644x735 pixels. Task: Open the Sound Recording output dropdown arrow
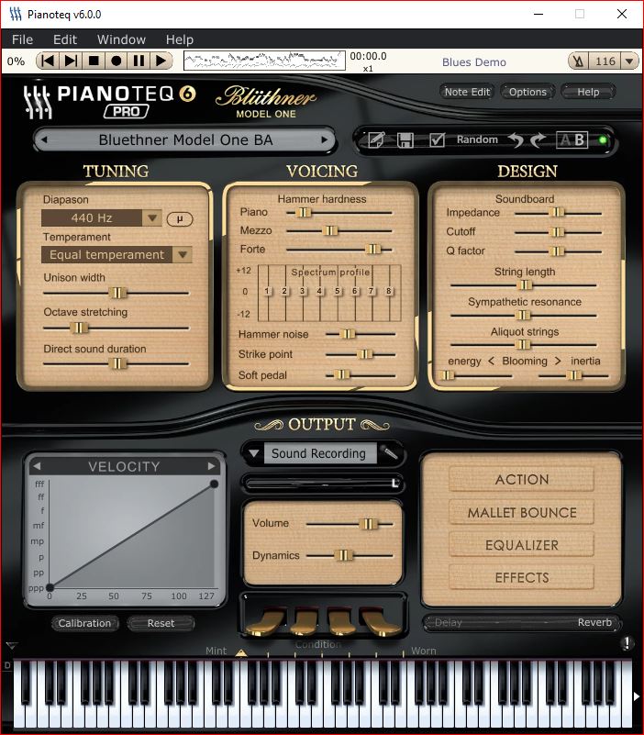click(253, 453)
